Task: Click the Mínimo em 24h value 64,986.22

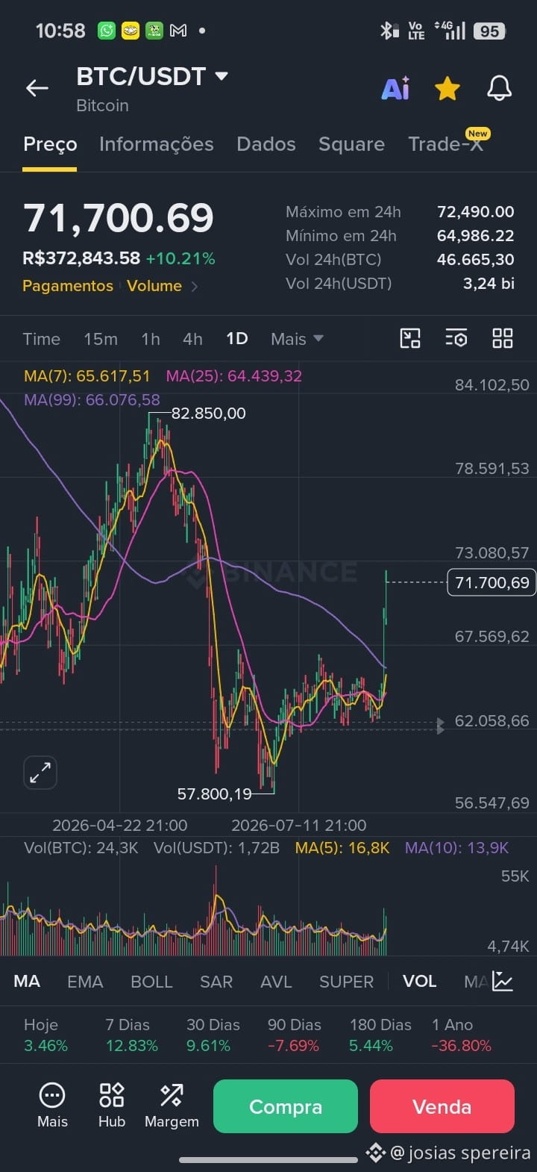Action: point(476,236)
